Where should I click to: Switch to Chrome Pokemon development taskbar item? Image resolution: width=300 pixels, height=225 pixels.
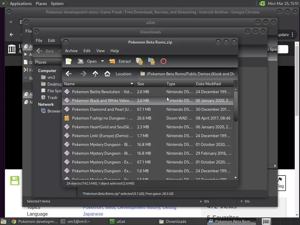pyautogui.click(x=35, y=221)
